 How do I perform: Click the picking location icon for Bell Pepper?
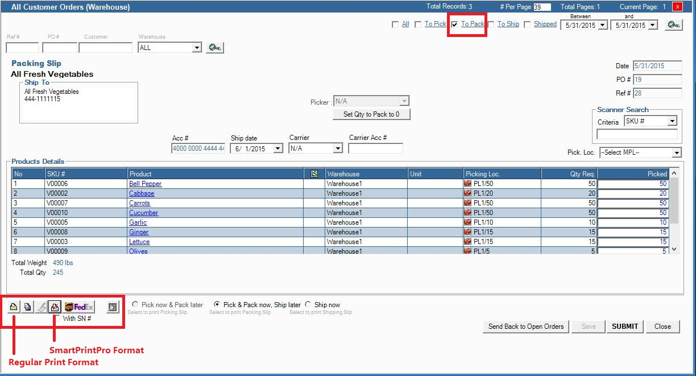point(468,184)
